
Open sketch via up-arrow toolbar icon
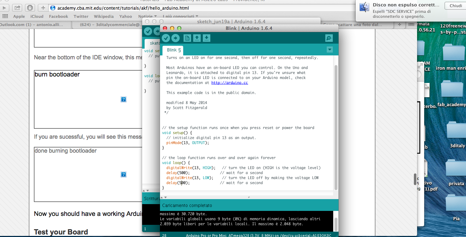pyautogui.click(x=197, y=38)
